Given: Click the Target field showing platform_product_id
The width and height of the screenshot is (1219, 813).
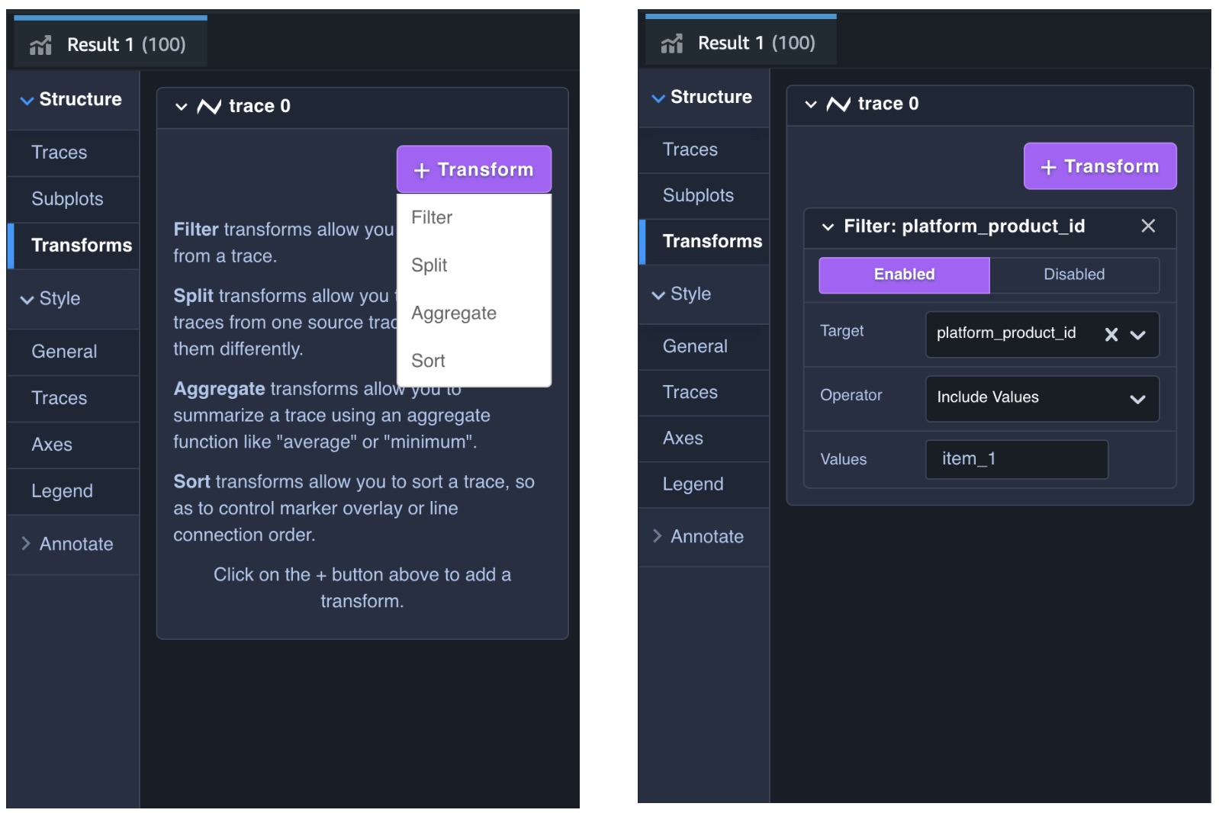Looking at the screenshot, I should click(x=1042, y=334).
